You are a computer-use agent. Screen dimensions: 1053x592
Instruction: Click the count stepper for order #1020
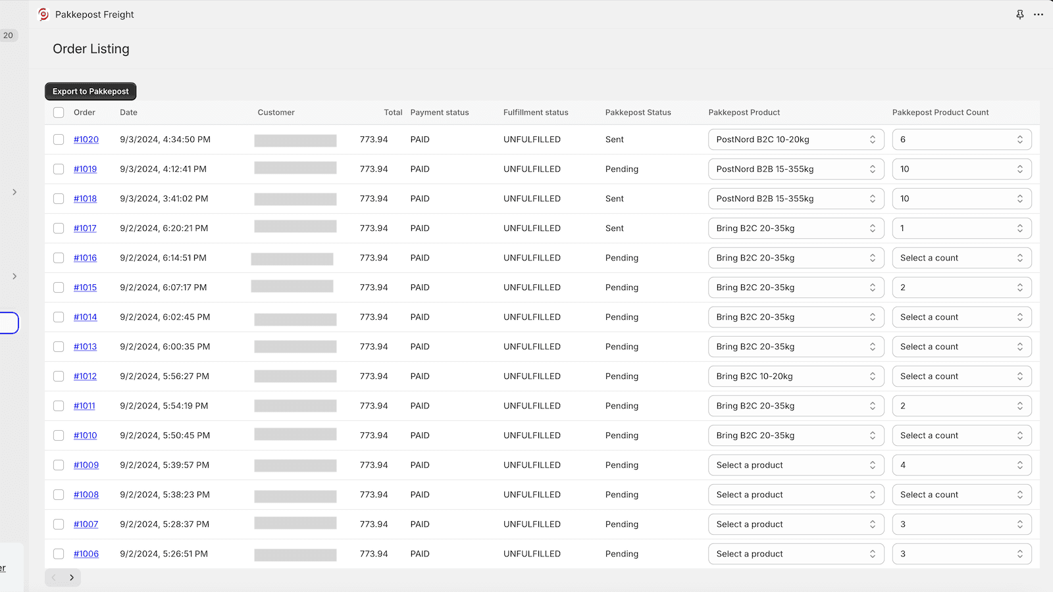coord(1019,139)
